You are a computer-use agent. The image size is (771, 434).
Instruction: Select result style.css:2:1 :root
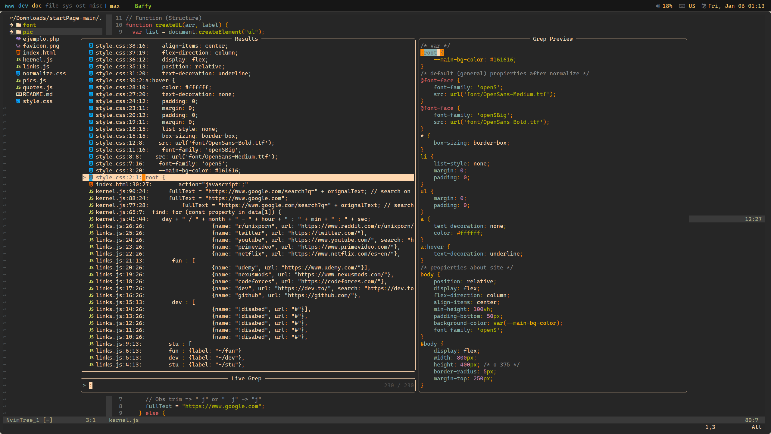[x=248, y=178]
